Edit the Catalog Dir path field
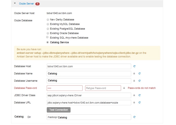This screenshot has height=125, width=176. (89, 117)
